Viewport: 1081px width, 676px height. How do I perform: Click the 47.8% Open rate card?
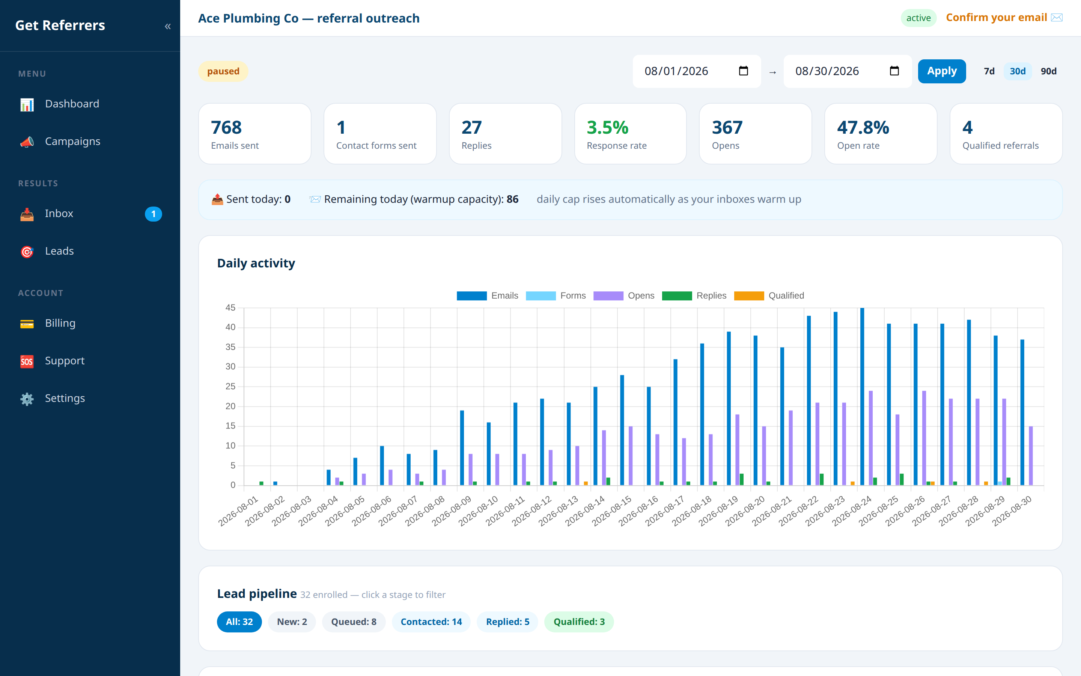pyautogui.click(x=881, y=134)
